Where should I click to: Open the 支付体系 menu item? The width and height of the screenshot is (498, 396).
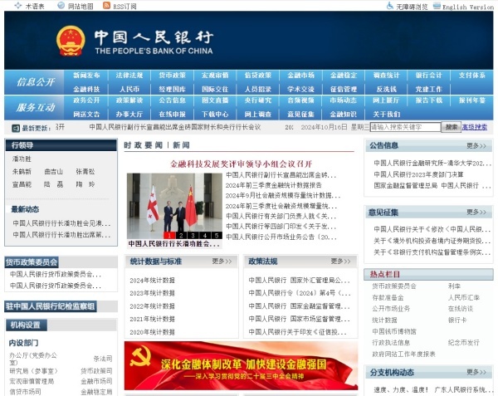[472, 76]
